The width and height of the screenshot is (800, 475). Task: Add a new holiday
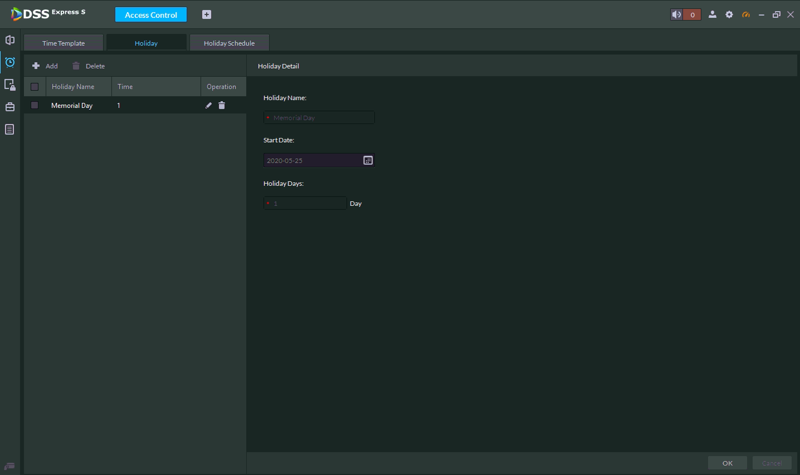coord(45,66)
